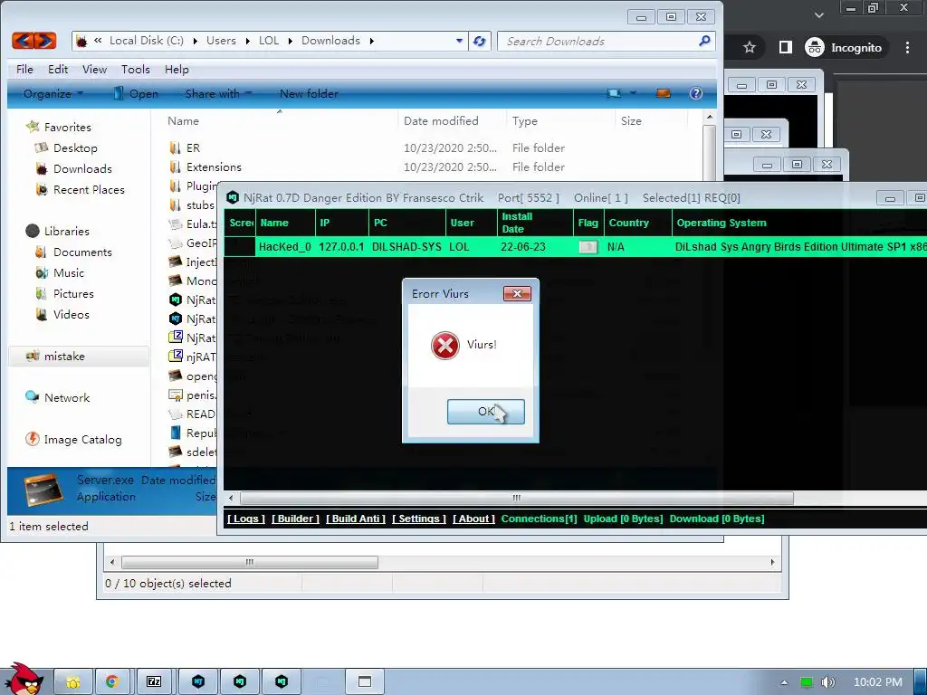The width and height of the screenshot is (927, 695).
Task: Click the back window's horizontal scrollbar thumb
Action: tap(250, 562)
